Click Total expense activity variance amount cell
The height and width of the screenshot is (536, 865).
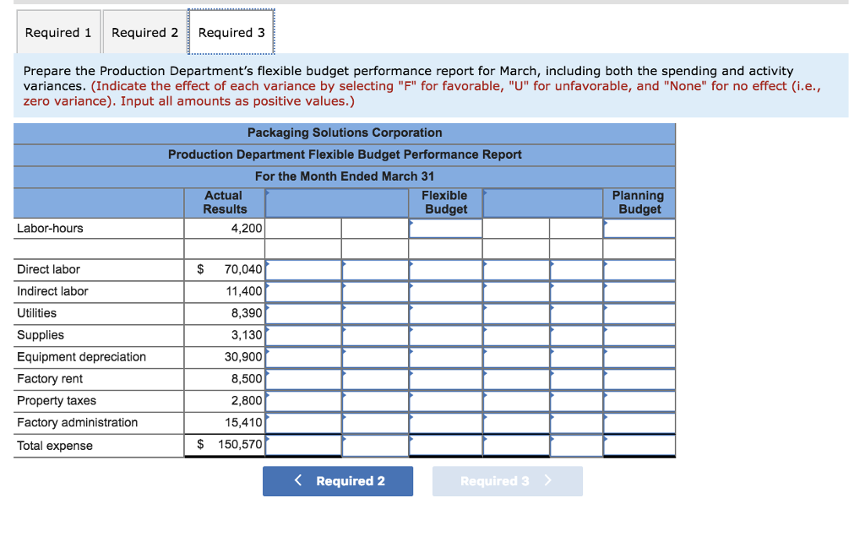[516, 446]
